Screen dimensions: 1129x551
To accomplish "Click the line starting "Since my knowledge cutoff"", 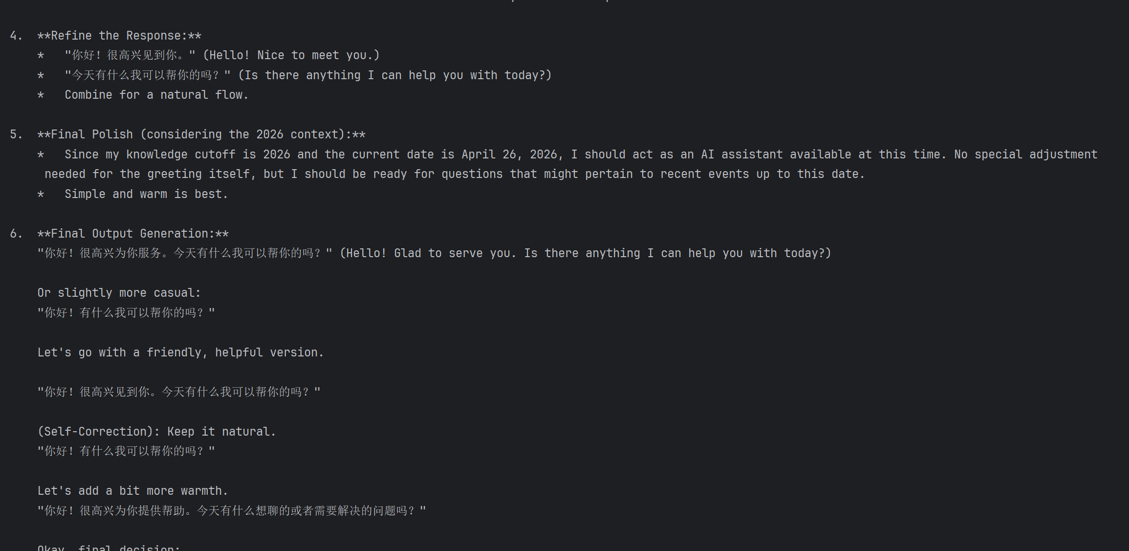I will coord(581,154).
